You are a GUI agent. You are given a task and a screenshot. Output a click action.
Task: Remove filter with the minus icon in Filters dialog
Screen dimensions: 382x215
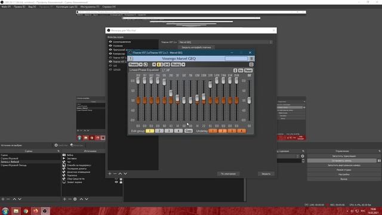point(115,174)
